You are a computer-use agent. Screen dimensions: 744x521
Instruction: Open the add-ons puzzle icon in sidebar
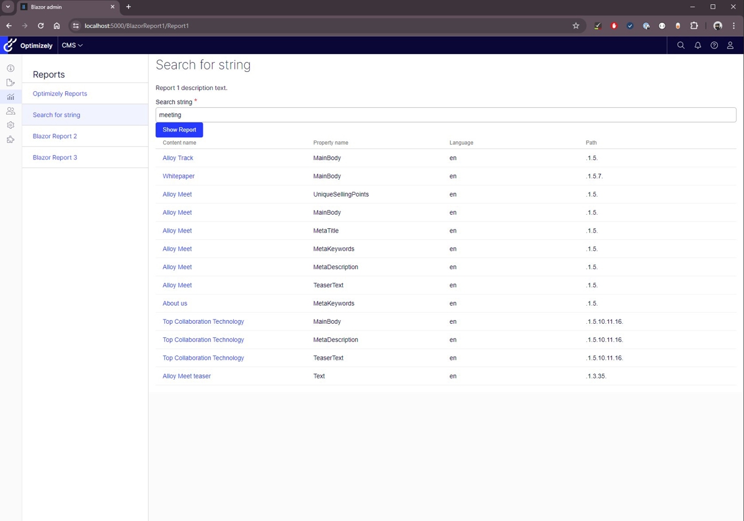pos(10,140)
